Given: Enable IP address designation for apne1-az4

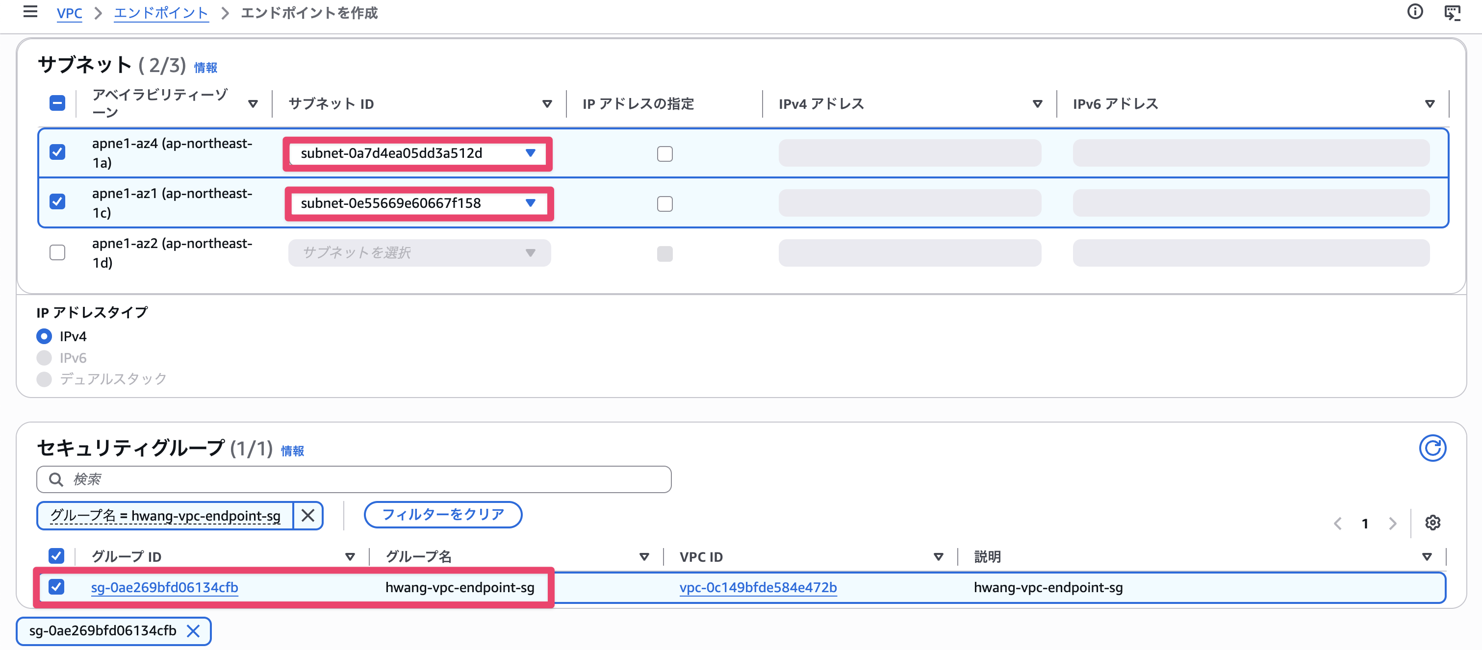Looking at the screenshot, I should (664, 153).
